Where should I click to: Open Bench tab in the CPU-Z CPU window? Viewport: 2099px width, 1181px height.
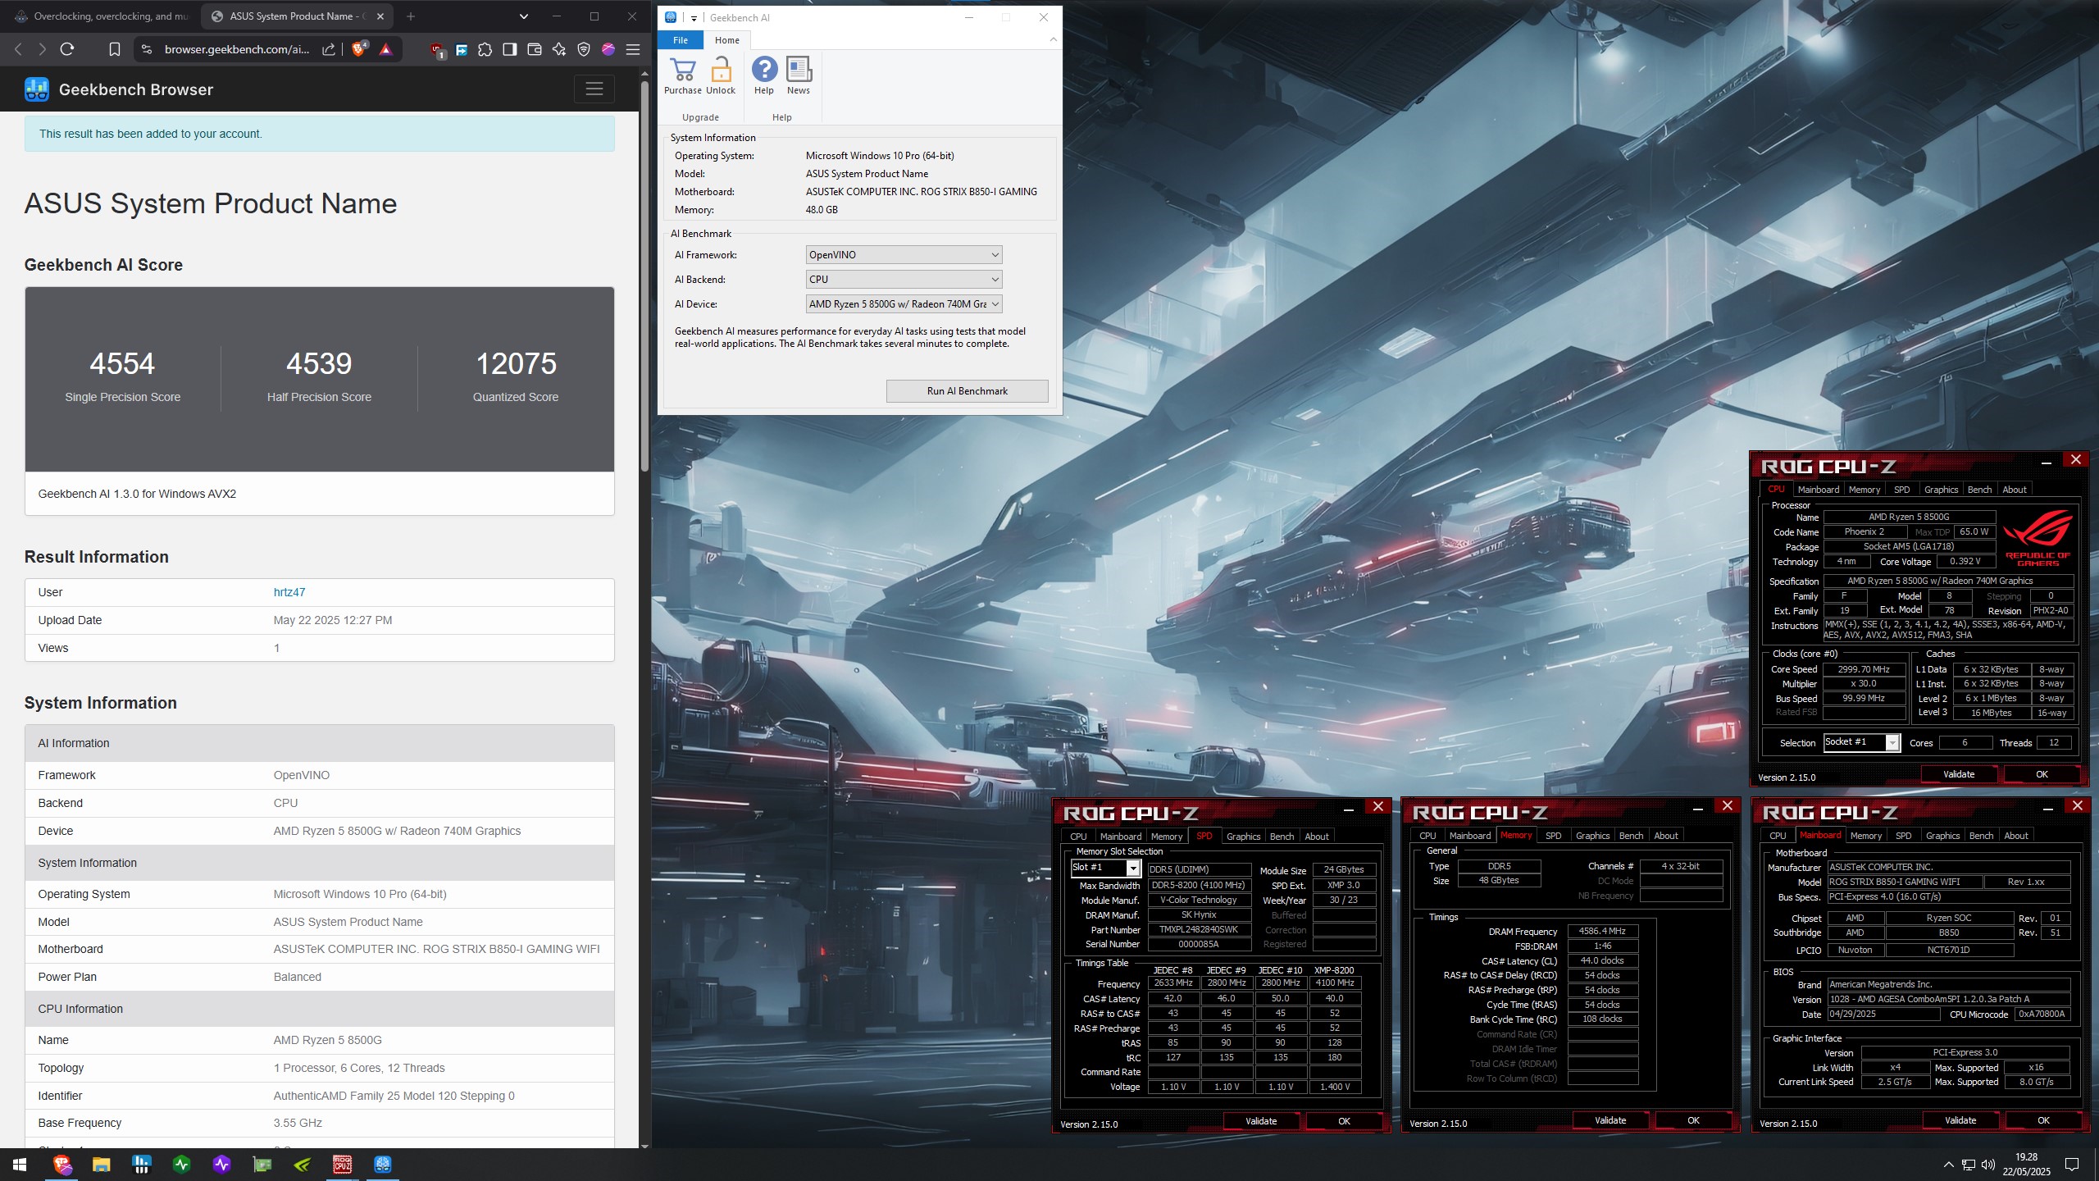pos(1979,490)
